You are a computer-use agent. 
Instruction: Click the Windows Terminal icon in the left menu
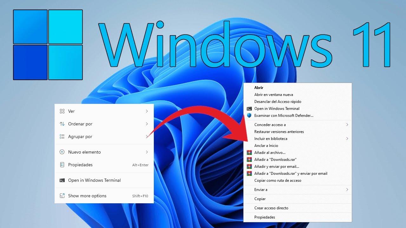click(62, 180)
